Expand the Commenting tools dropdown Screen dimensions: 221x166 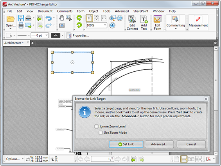(x=176, y=29)
